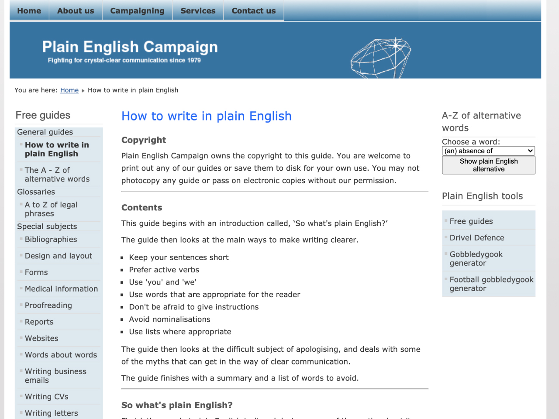Open the Football gobbledygook generator link
The image size is (559, 419).
(x=491, y=284)
